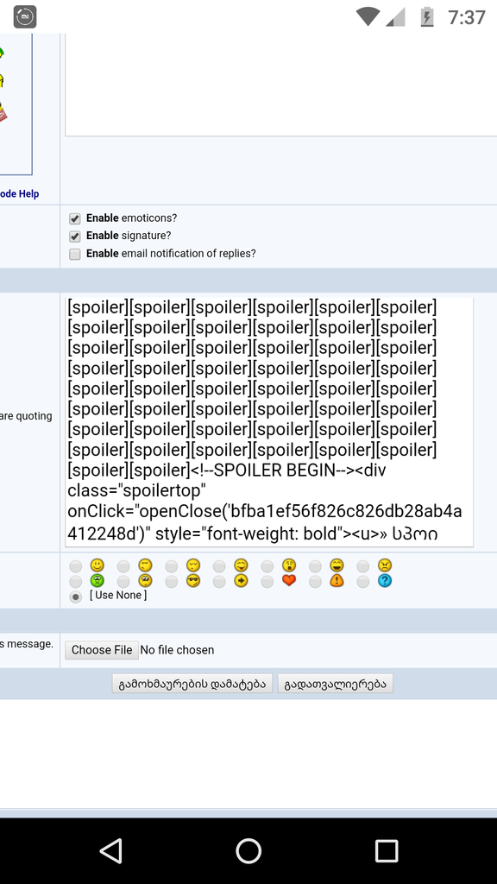497x884 pixels.
Task: Uncheck the Enable signature option
Action: click(x=75, y=237)
